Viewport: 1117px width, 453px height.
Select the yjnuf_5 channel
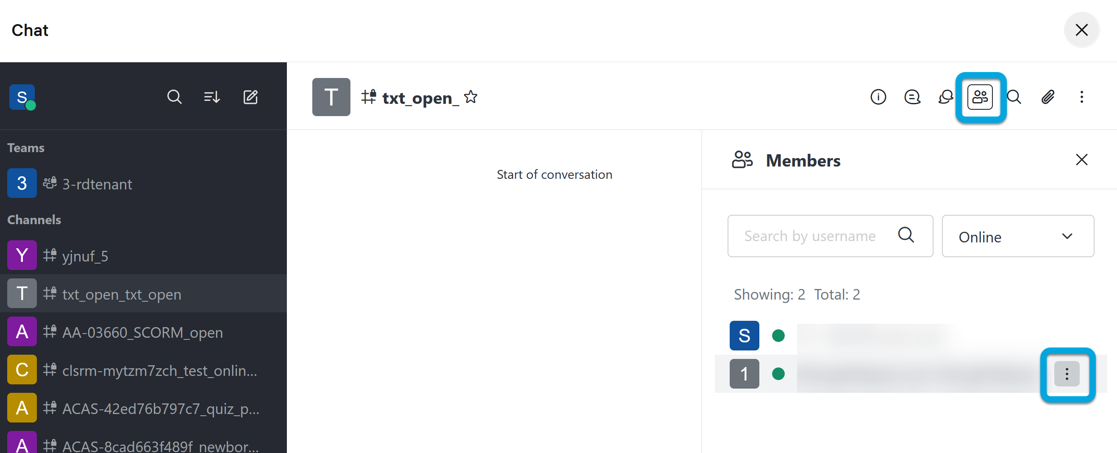tap(85, 256)
